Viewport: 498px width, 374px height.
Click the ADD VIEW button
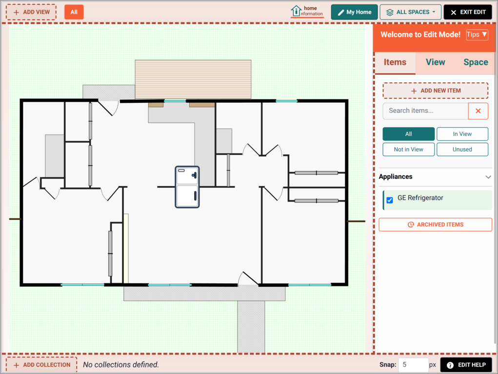click(31, 12)
